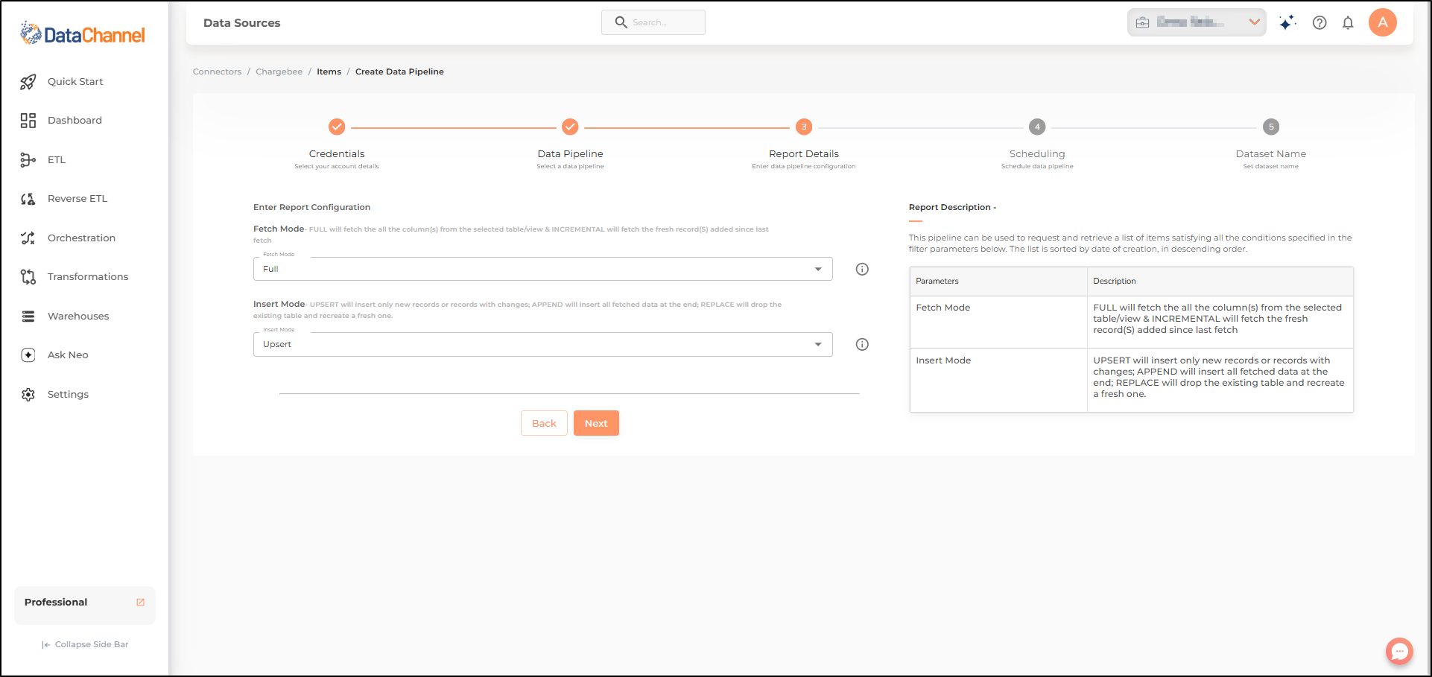Navigate to Transformations
This screenshot has height=677, width=1432.
(88, 277)
